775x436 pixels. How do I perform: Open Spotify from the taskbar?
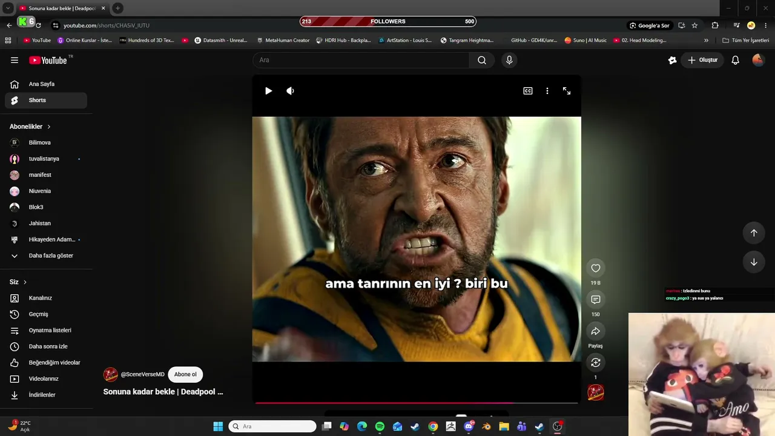pos(380,426)
